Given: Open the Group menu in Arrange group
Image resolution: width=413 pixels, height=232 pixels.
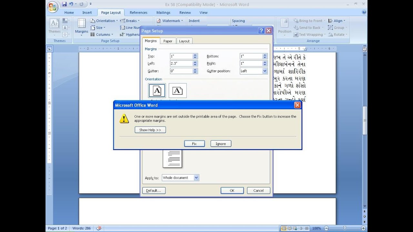Looking at the screenshot, I should (x=337, y=28).
